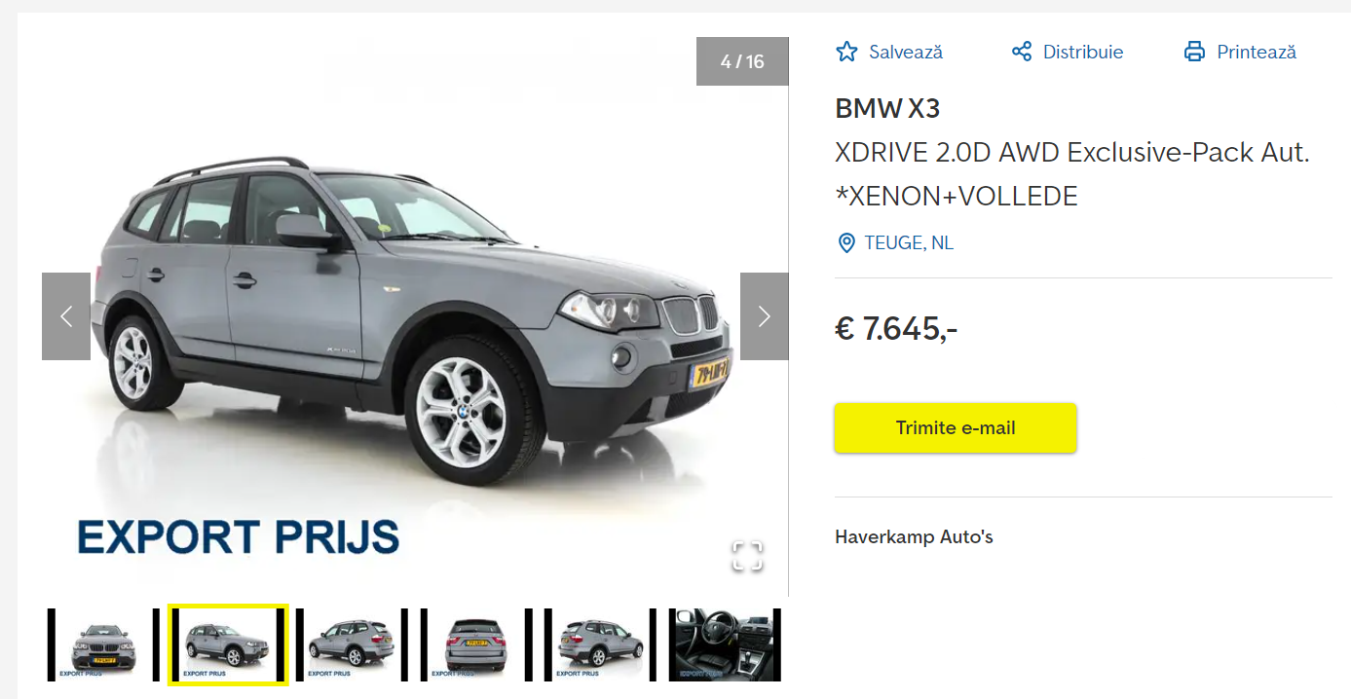Select the interior steering wheel thumbnail

pyautogui.click(x=725, y=644)
